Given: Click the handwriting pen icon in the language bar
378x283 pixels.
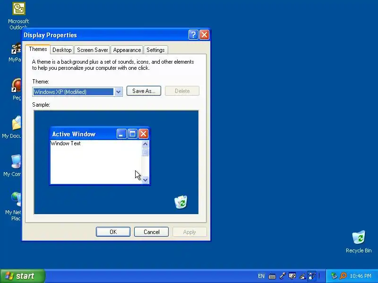Looking at the screenshot, I should point(302,276).
